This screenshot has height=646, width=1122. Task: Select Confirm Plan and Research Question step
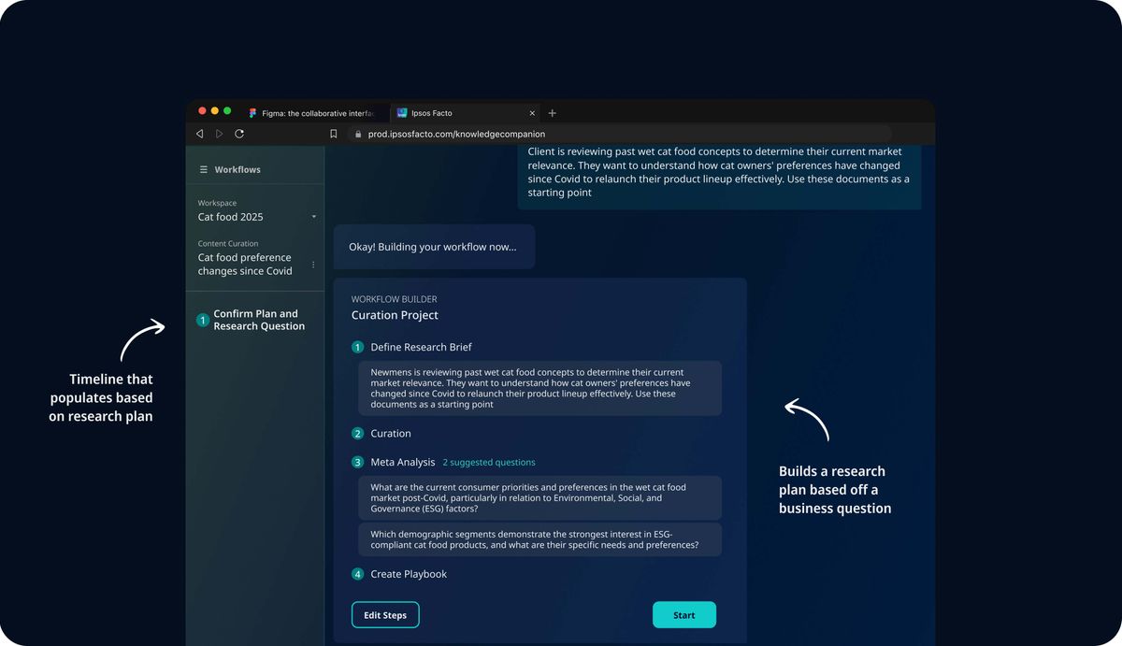click(x=251, y=320)
